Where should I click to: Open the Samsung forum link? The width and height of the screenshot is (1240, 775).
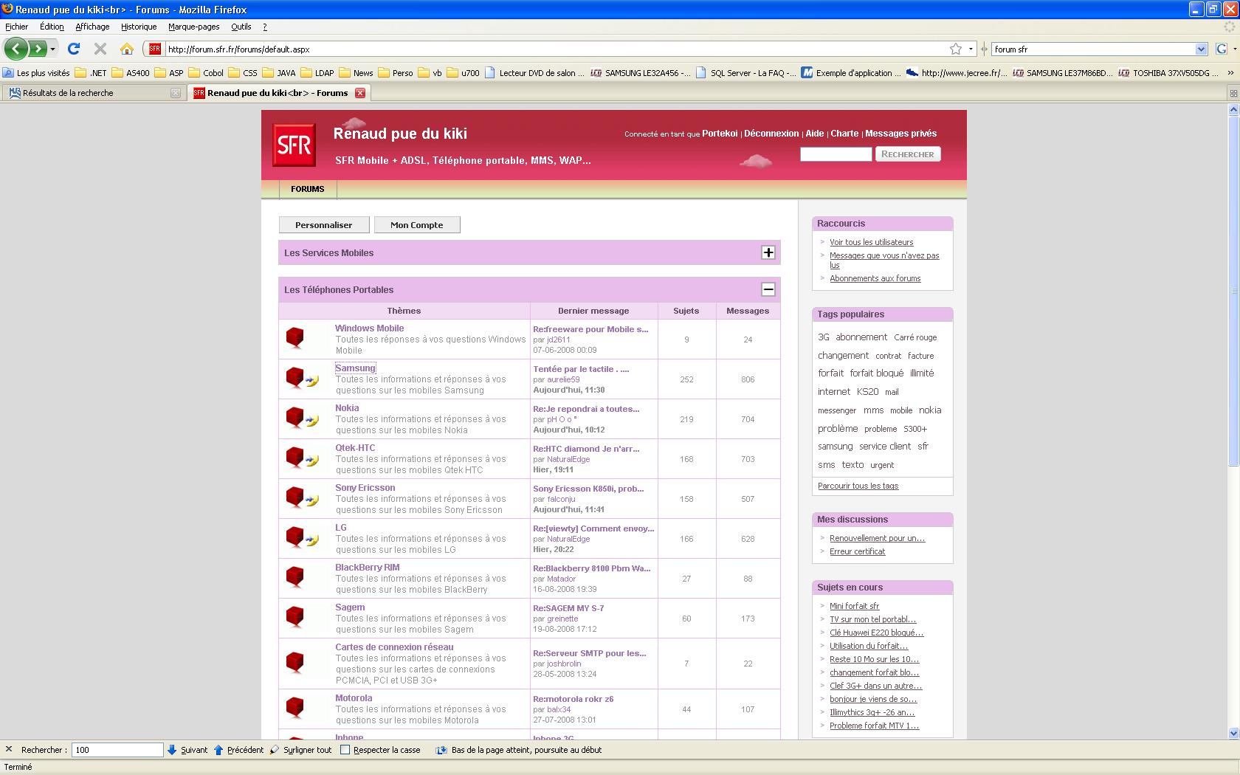coord(355,368)
